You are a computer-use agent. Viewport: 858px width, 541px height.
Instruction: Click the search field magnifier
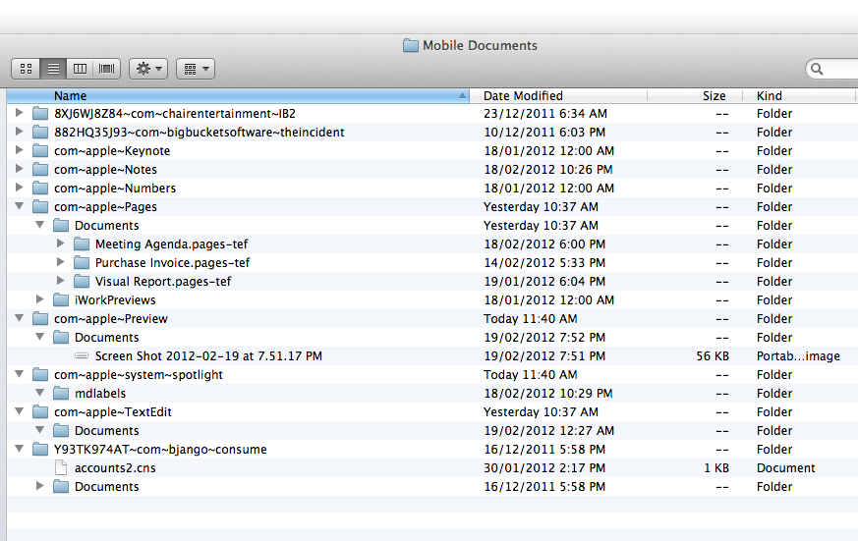click(817, 69)
